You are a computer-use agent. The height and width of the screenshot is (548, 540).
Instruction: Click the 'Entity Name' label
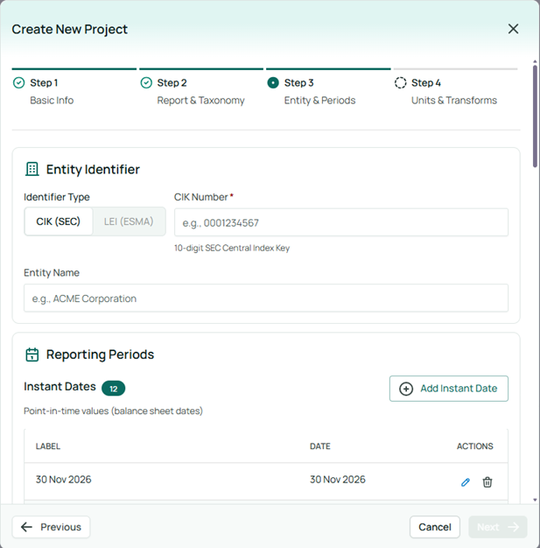(52, 272)
